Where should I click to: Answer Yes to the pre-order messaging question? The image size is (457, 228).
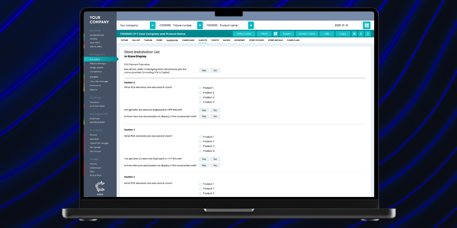coord(204,70)
